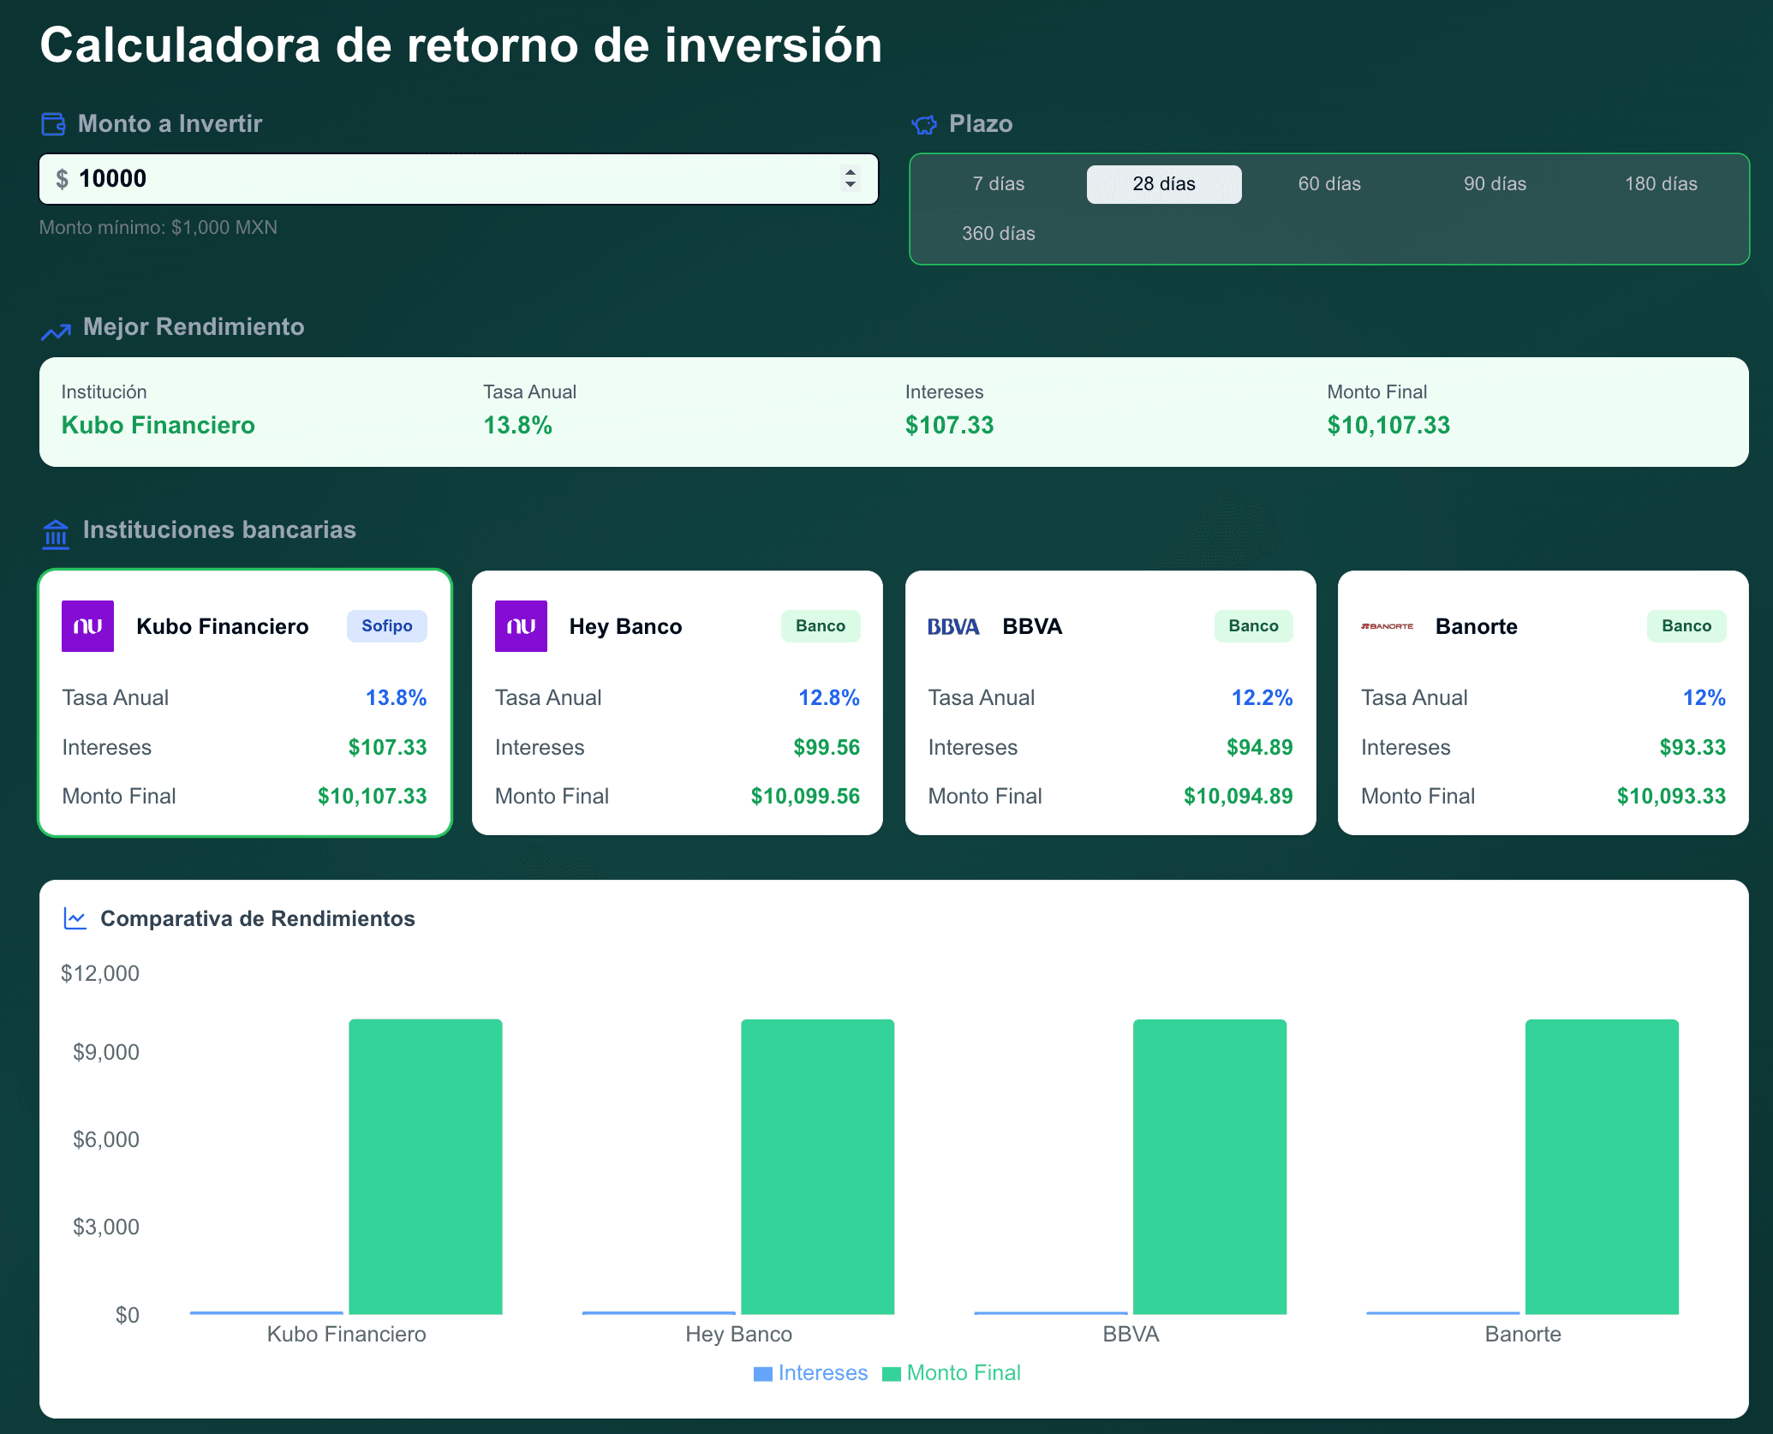The height and width of the screenshot is (1434, 1773).
Task: Decrease amount with the stepper down arrow
Action: (851, 185)
